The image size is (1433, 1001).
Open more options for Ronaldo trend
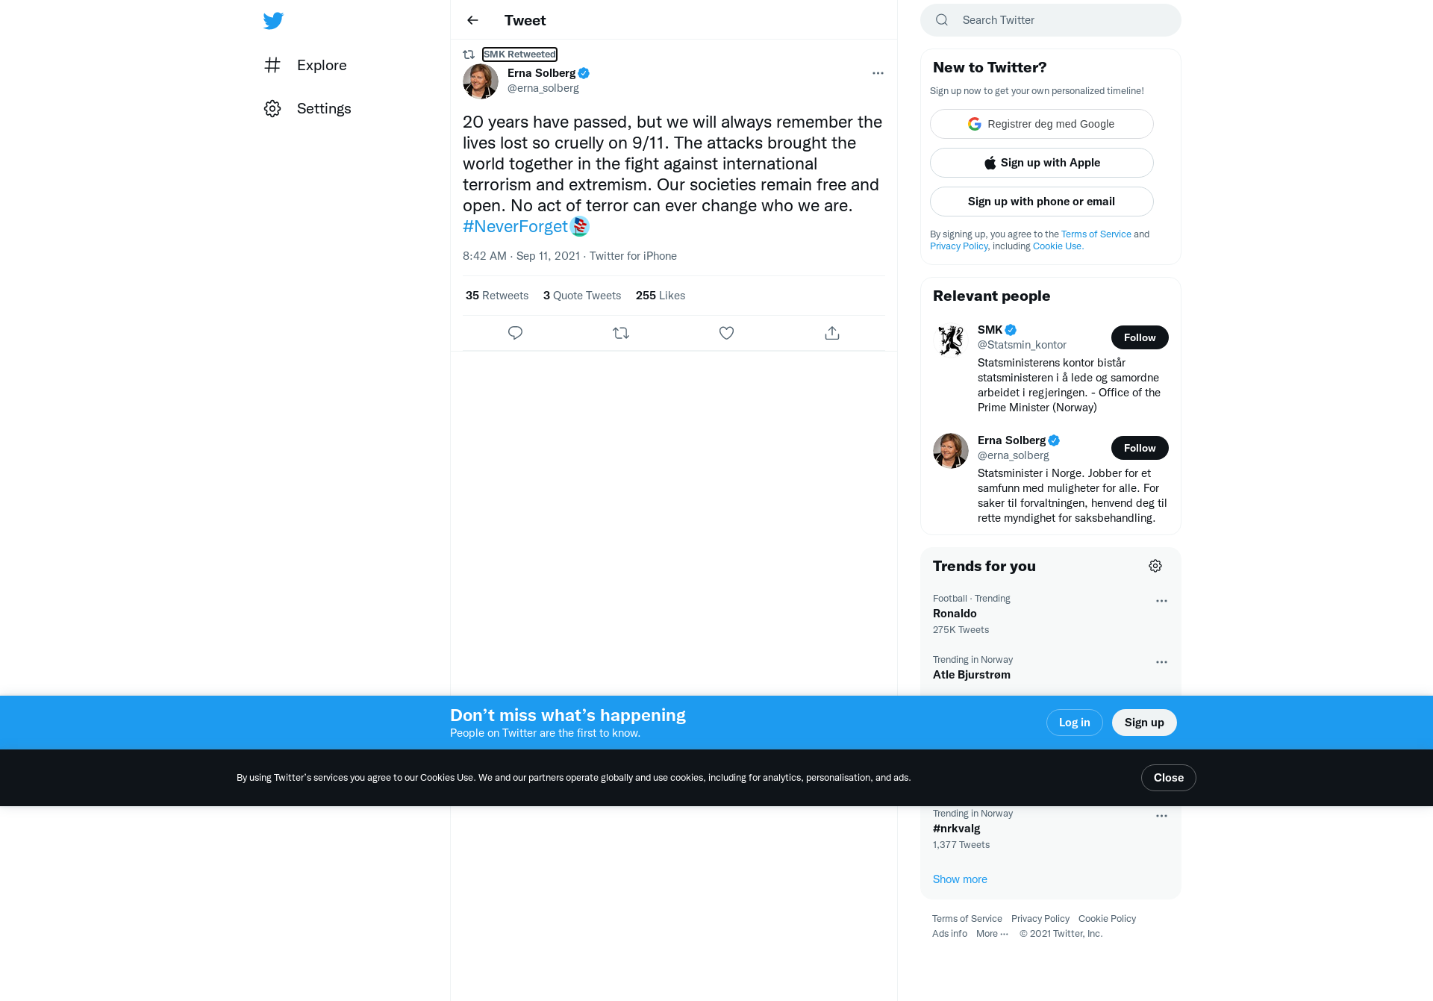coord(1161,601)
